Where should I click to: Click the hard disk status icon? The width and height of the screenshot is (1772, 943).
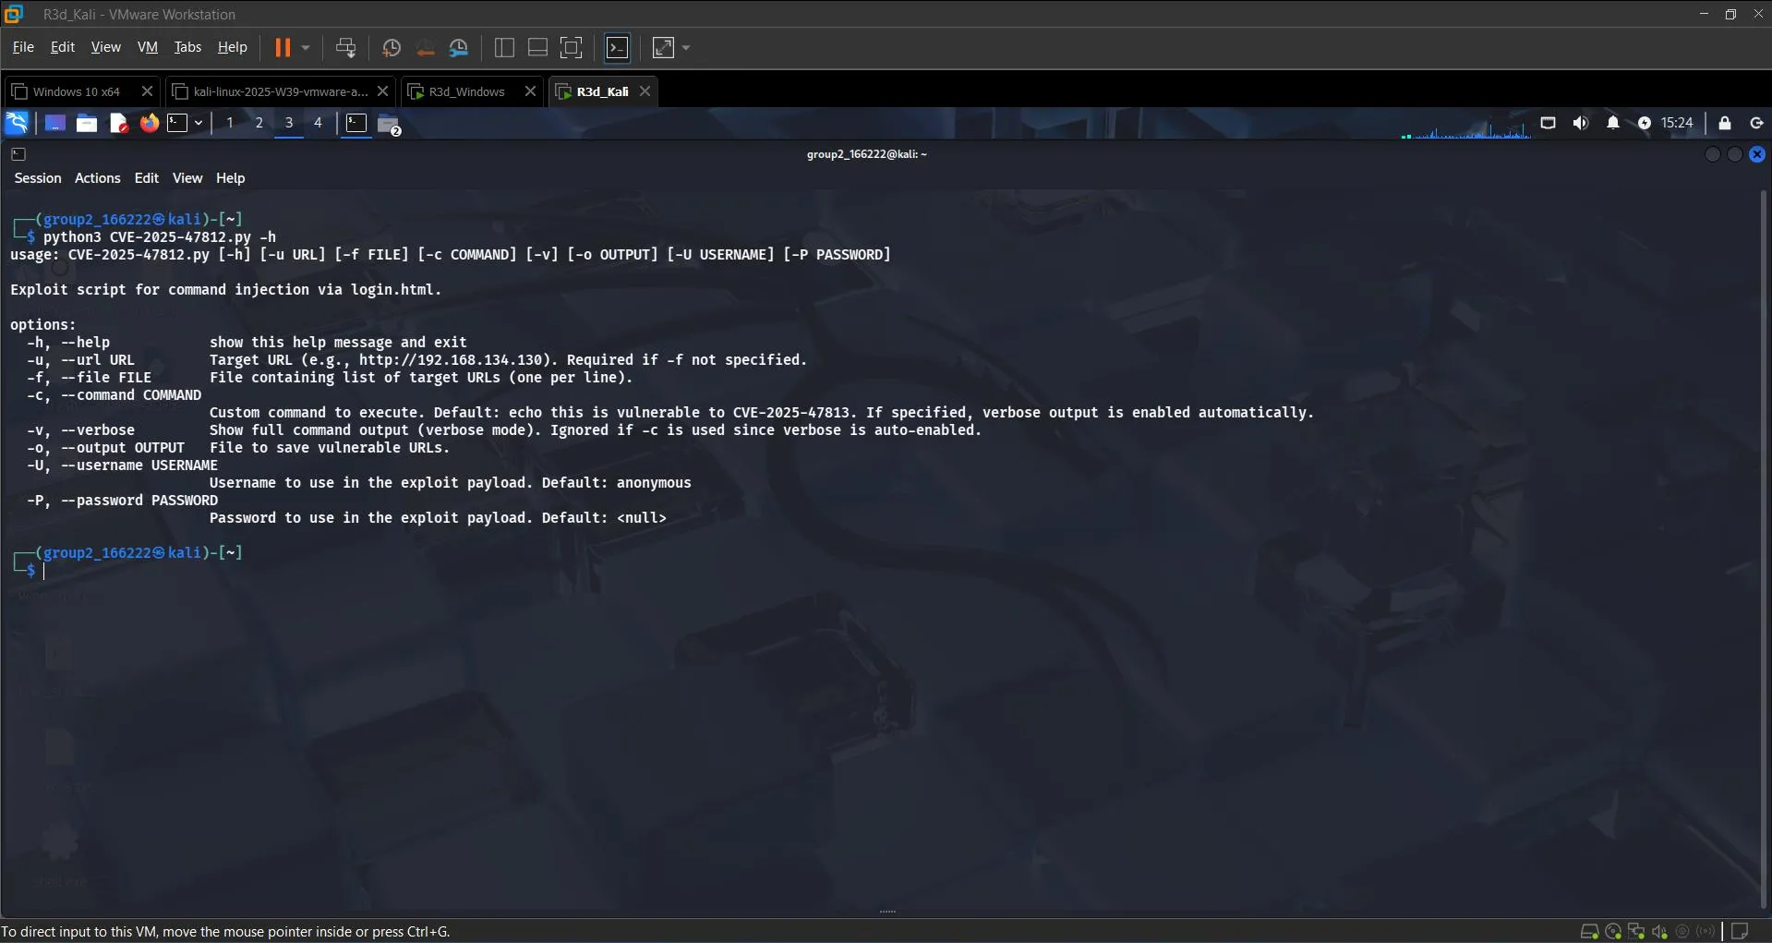coord(1589,931)
